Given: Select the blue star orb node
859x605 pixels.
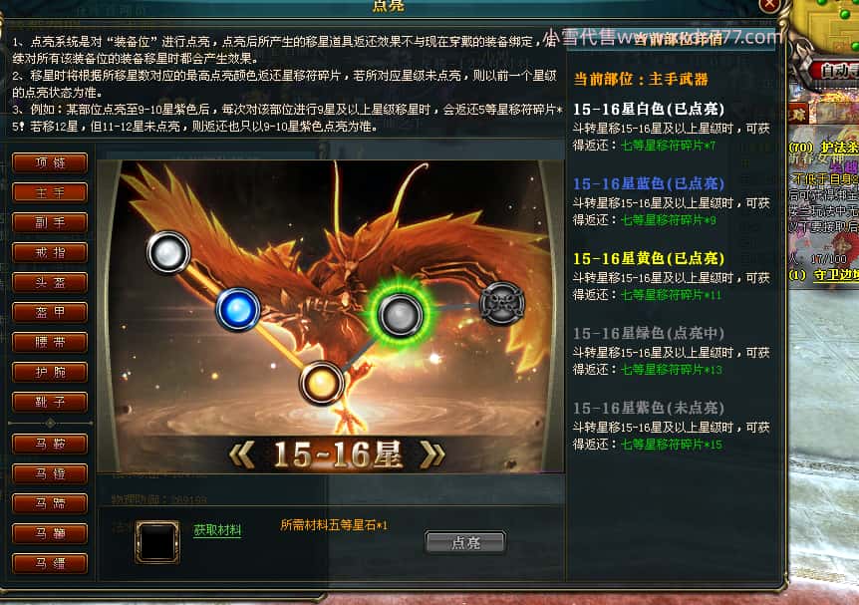Looking at the screenshot, I should tap(238, 310).
